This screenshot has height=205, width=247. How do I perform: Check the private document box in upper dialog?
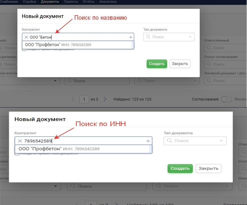tap(24, 49)
